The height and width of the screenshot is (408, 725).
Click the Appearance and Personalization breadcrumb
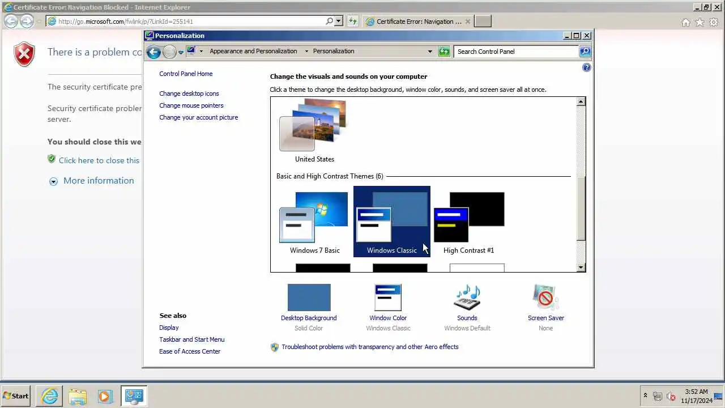click(253, 51)
